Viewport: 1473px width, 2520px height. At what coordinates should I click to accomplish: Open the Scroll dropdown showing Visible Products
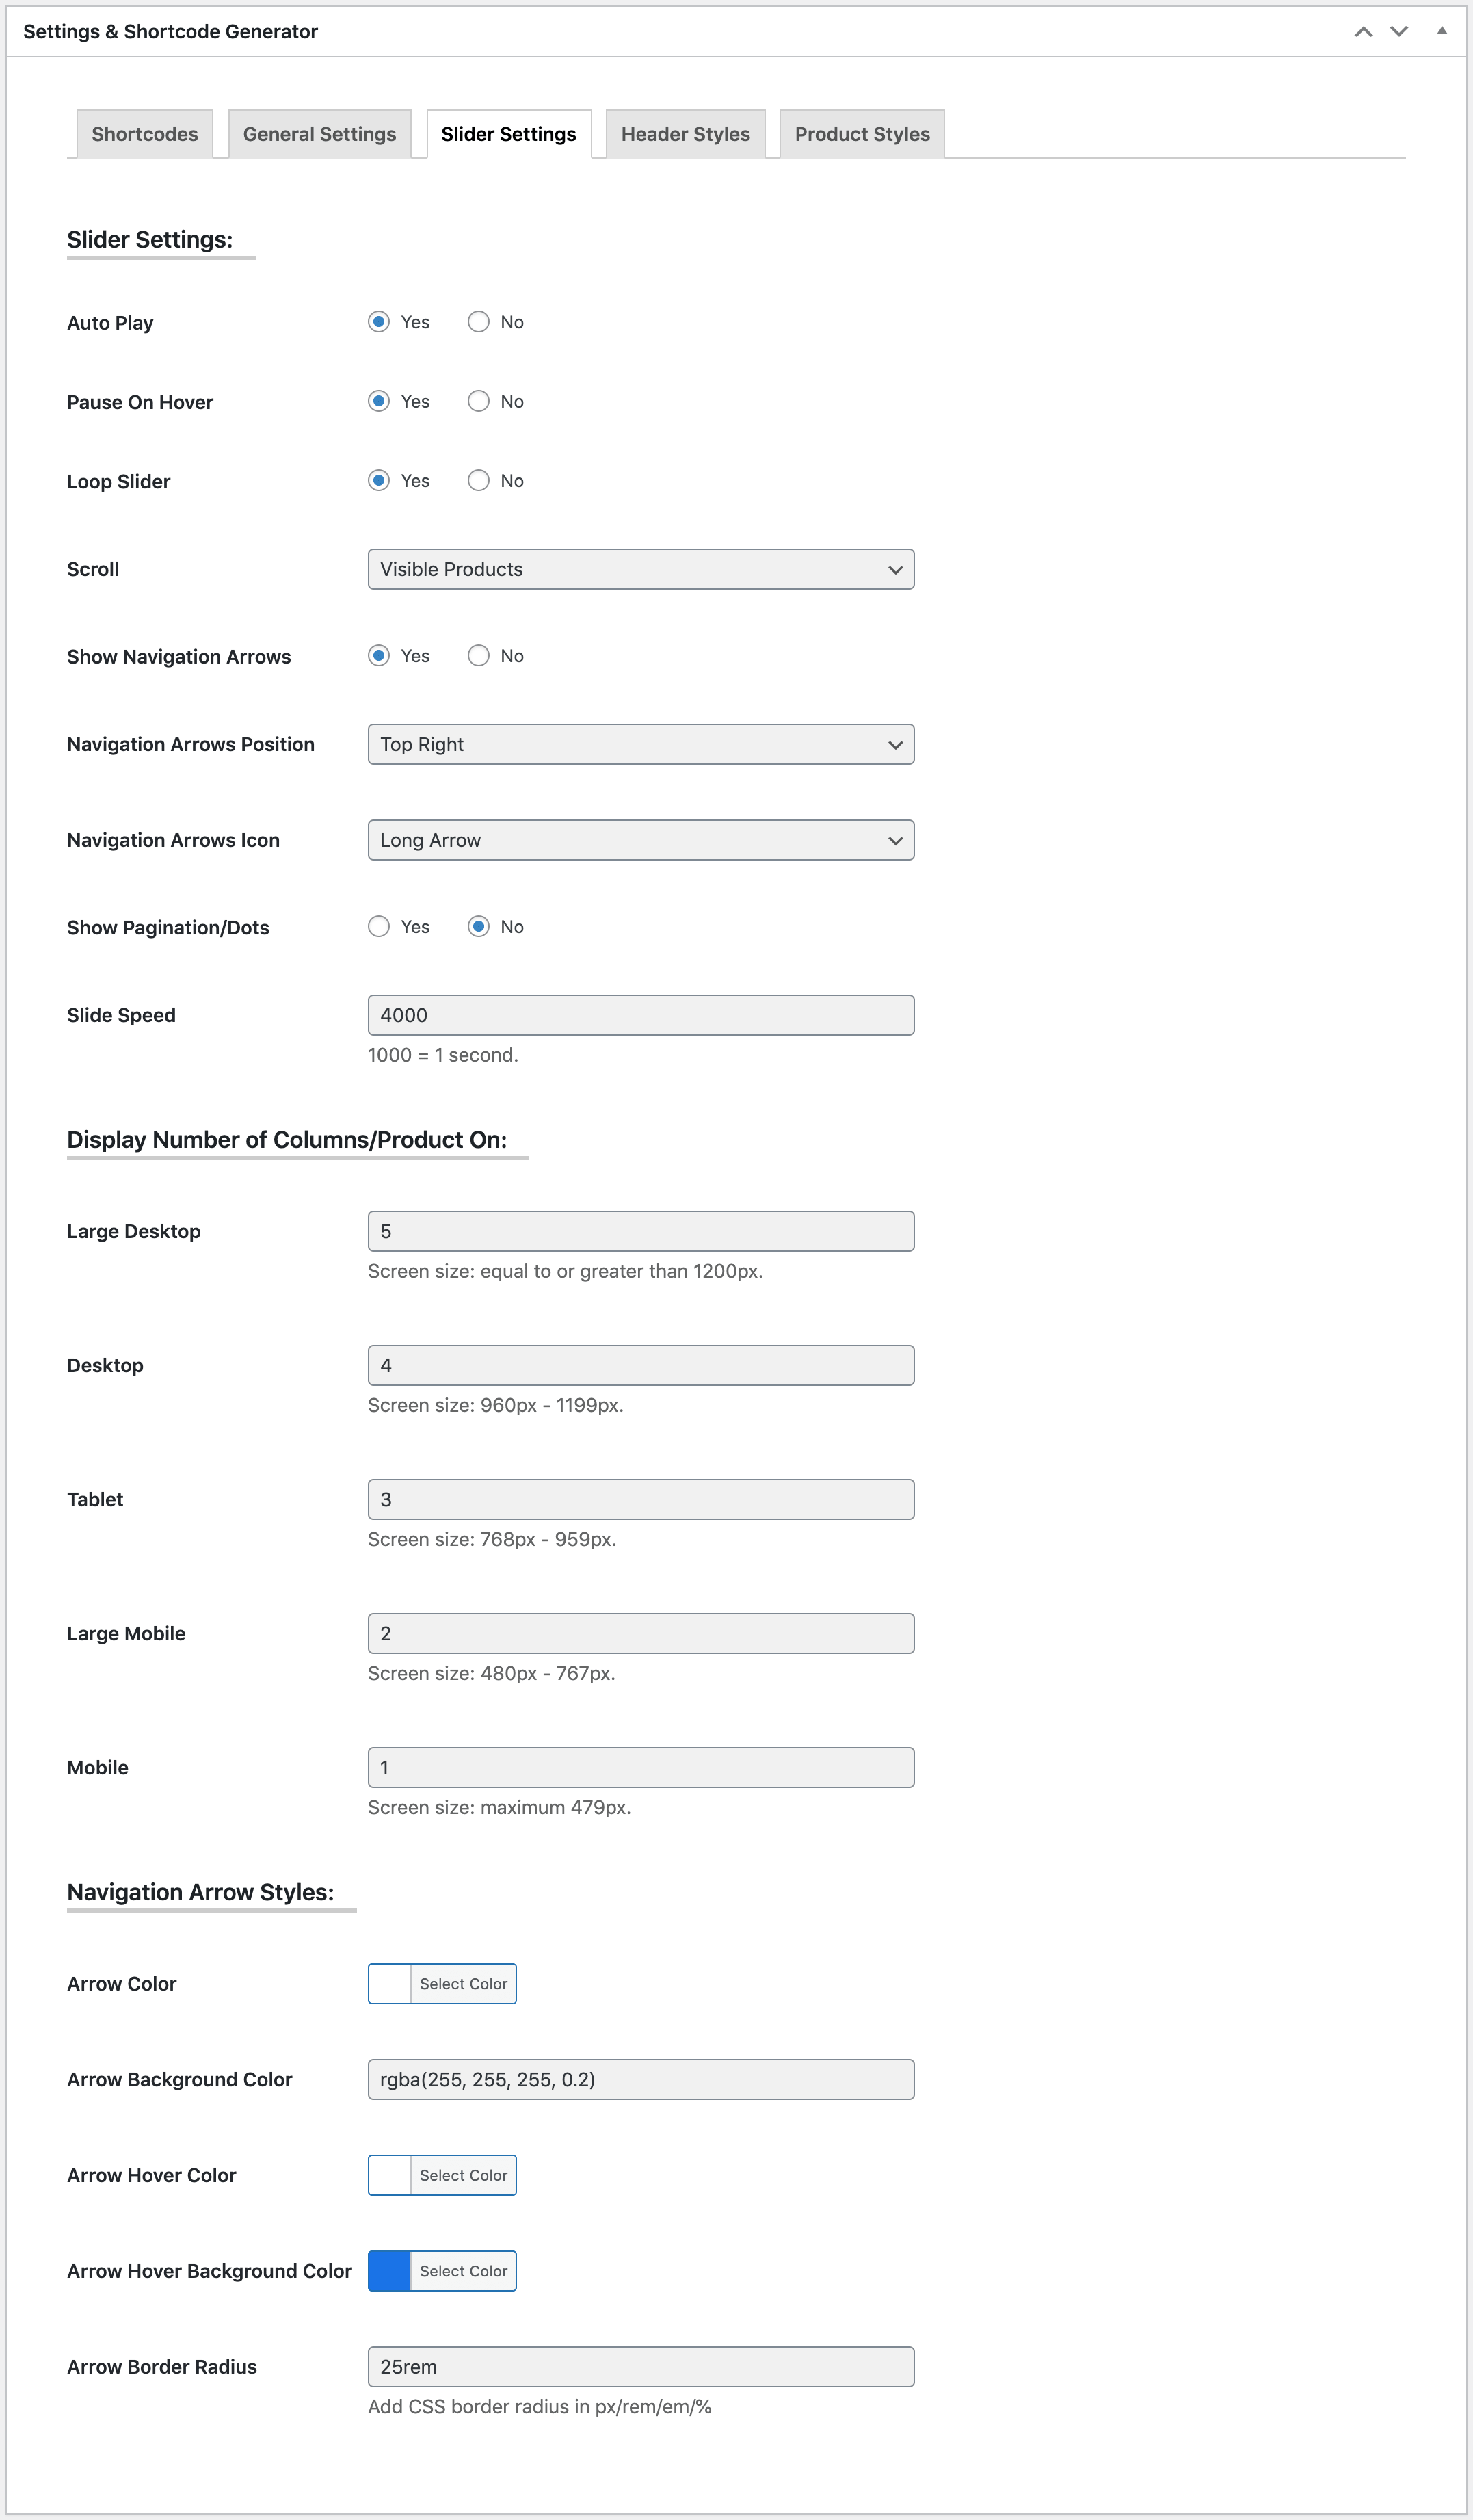tap(641, 569)
